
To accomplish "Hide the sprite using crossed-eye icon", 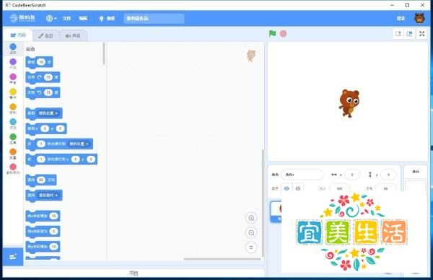I will coord(298,188).
